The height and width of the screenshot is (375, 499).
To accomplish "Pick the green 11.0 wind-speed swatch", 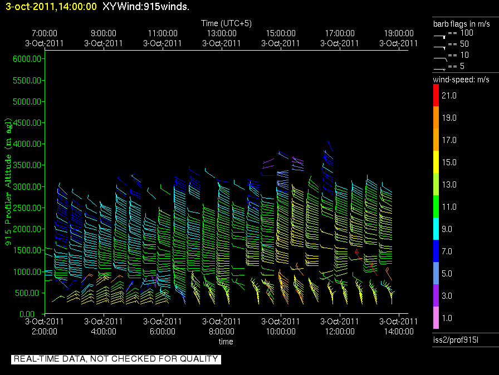I will point(437,207).
